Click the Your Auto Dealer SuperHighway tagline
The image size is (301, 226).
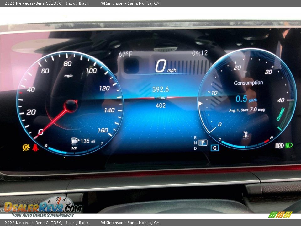pyautogui.click(x=43, y=215)
